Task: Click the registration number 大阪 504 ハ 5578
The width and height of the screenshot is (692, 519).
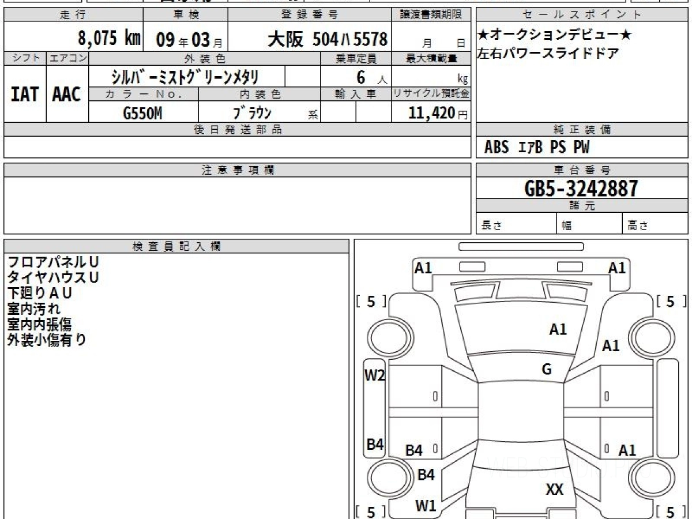Action: [328, 39]
